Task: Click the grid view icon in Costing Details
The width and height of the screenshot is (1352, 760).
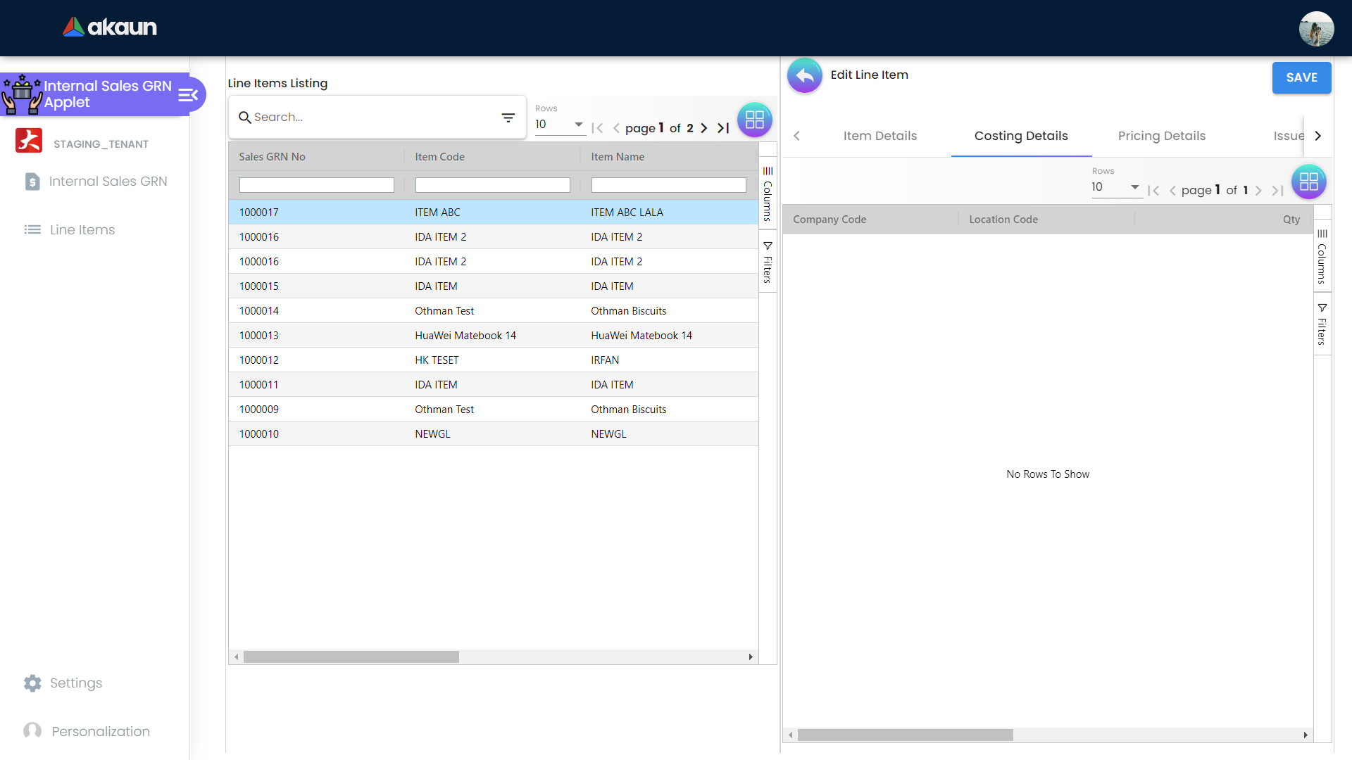Action: (x=1308, y=182)
